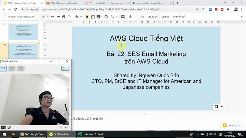Click the zoom magnifier tool

[x=77, y=17]
